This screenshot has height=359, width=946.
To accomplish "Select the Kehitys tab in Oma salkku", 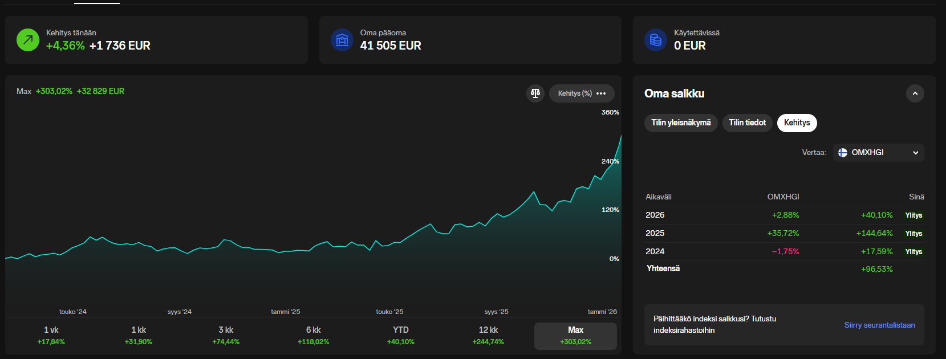I will coord(797,123).
